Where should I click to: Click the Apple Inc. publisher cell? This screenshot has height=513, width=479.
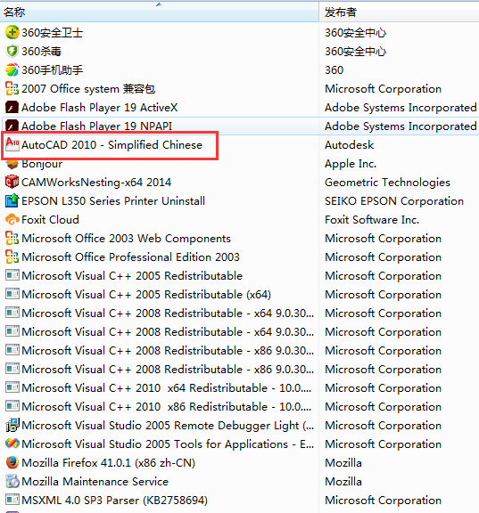pos(351,164)
